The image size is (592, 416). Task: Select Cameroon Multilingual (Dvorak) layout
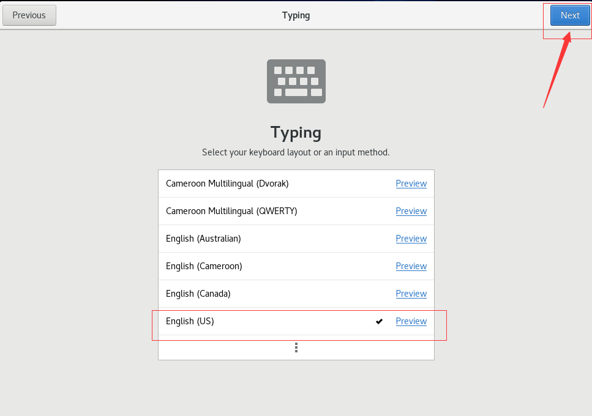point(296,184)
